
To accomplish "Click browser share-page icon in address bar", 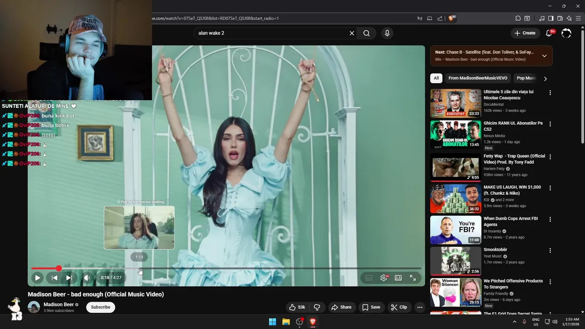I will 440,18.
